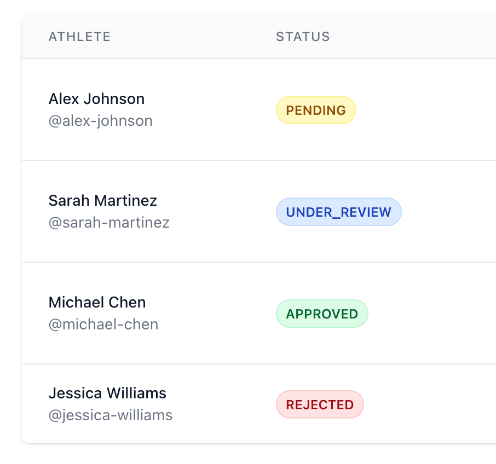Click the yellow PENDING pill for Alex Johnson
Screen dimensions: 496x464
315,110
